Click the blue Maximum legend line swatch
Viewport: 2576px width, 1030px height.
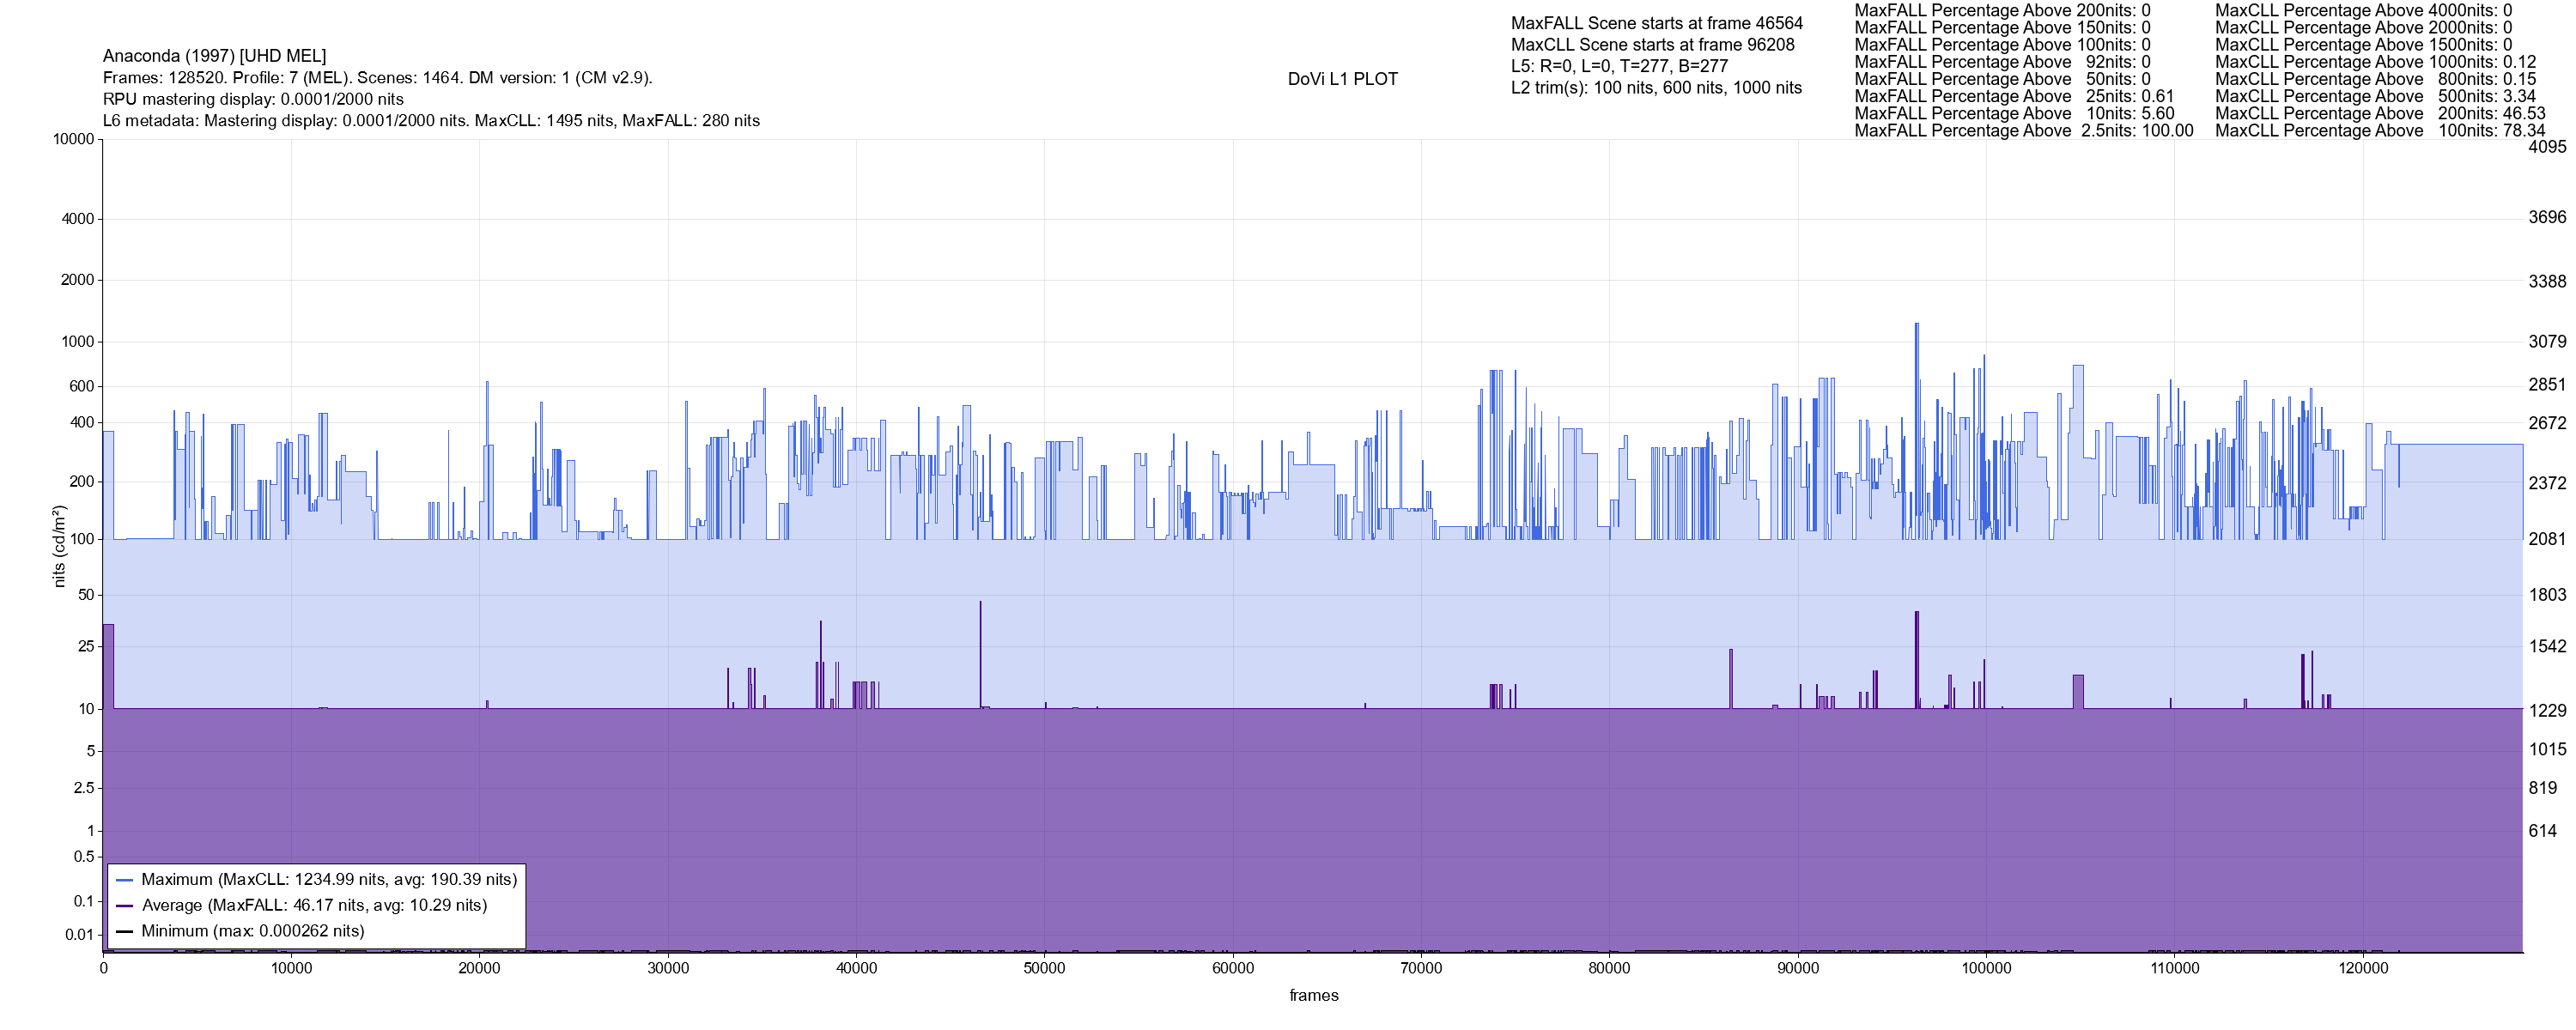[x=125, y=880]
